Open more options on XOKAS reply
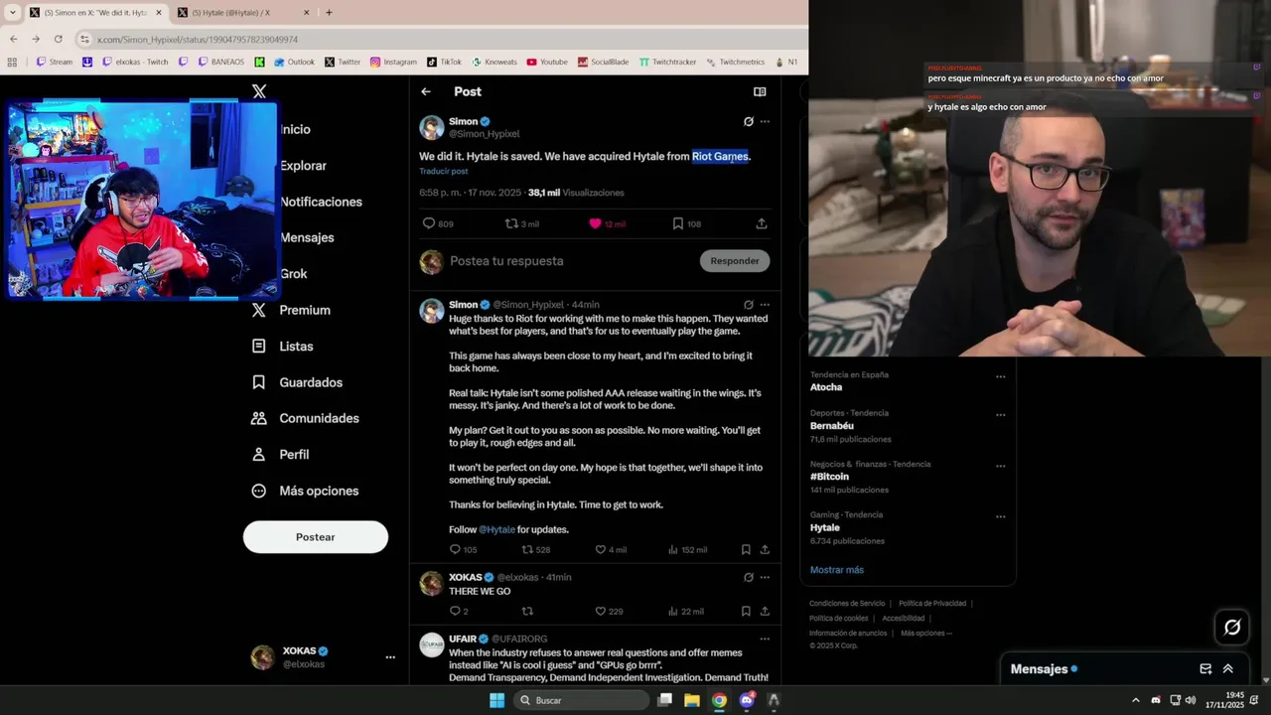 tap(765, 577)
